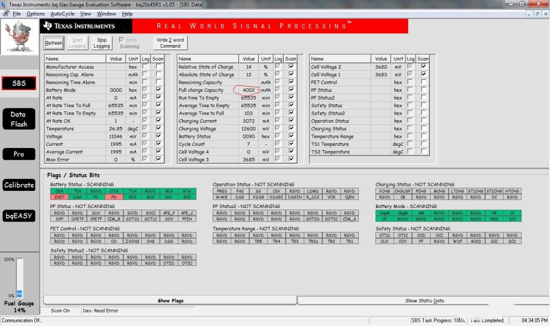
Task: Enable Scan checkbox for FET Control
Action: pos(424,81)
